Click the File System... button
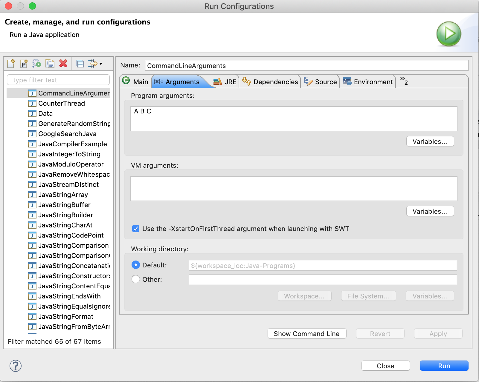 point(368,296)
